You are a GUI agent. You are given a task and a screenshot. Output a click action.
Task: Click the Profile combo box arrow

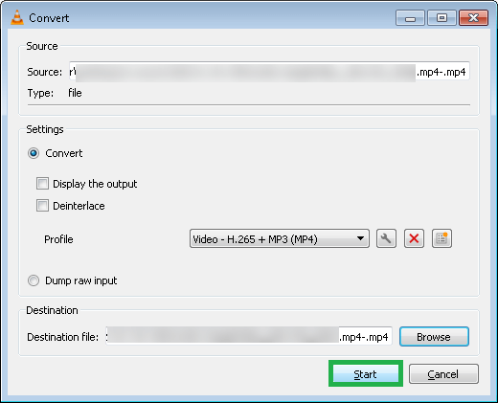pos(360,238)
